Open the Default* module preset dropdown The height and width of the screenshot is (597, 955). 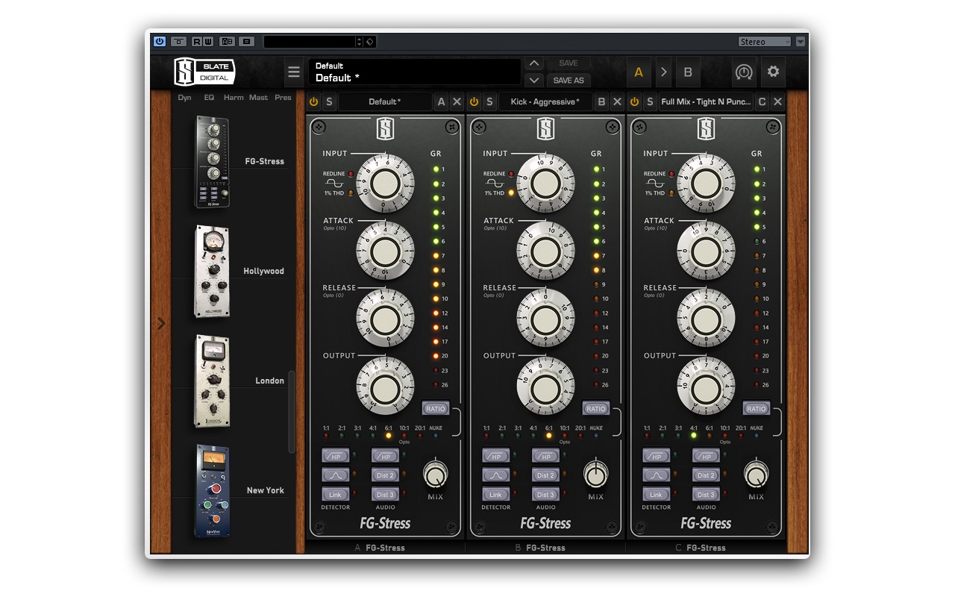pyautogui.click(x=385, y=101)
